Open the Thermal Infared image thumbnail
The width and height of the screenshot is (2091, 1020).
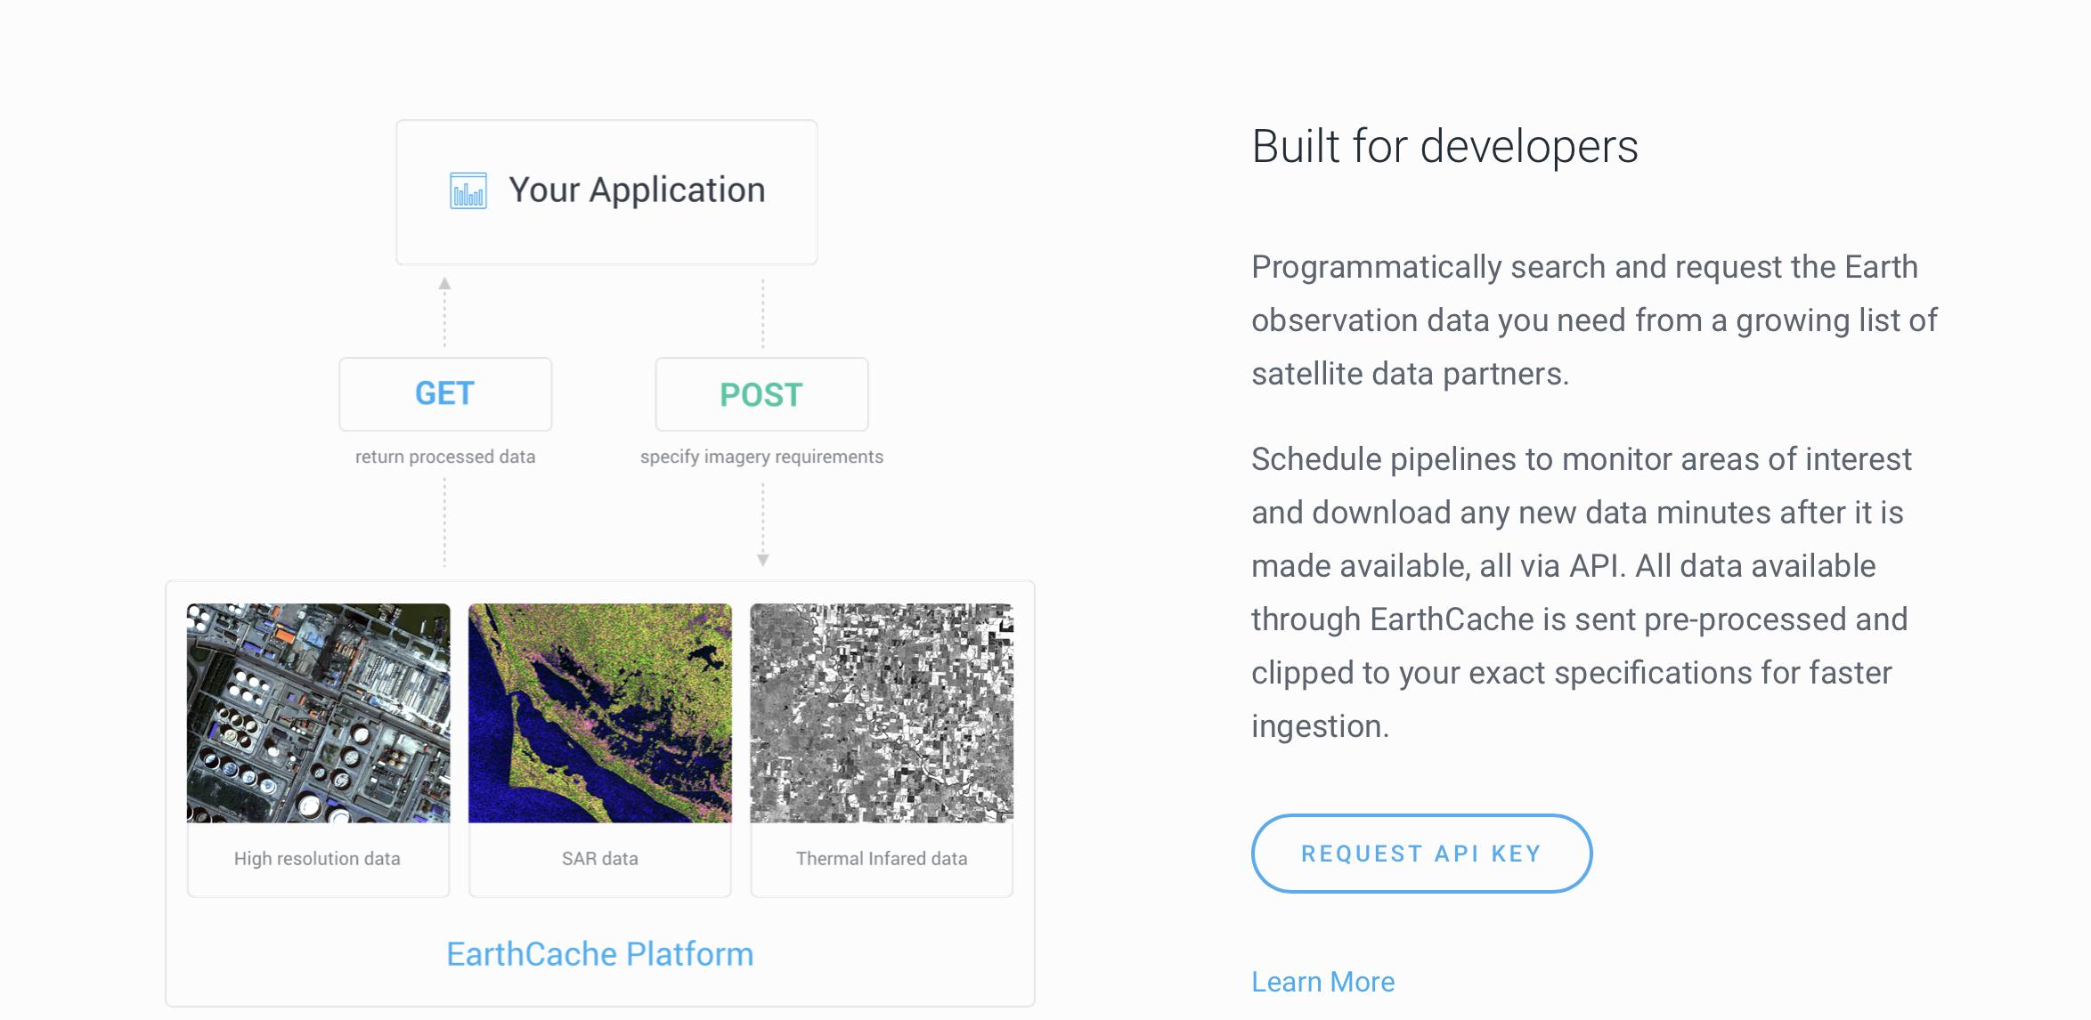point(882,713)
